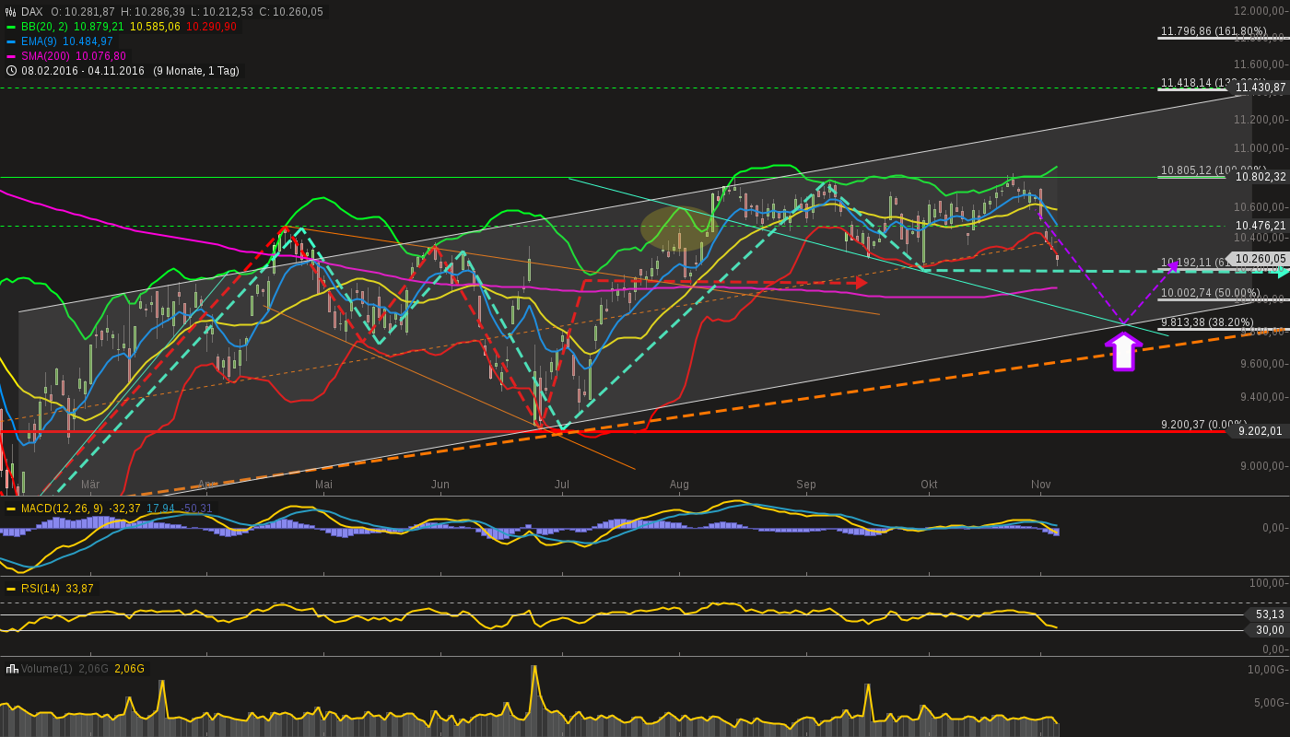This screenshot has width=1290, height=737.
Task: Select the blue EMA(9) legend marker
Action: point(11,41)
